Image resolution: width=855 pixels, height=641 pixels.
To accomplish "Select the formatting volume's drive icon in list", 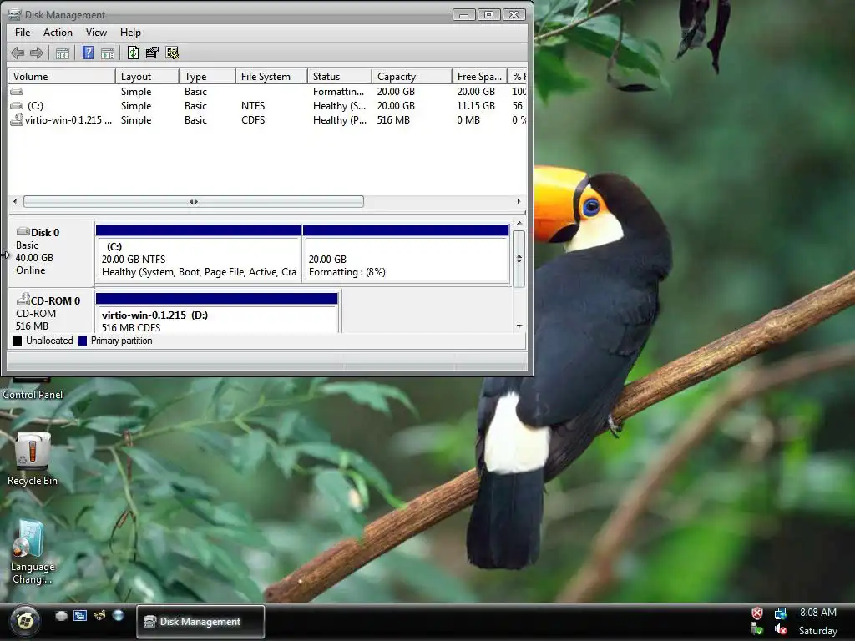I will tap(17, 92).
